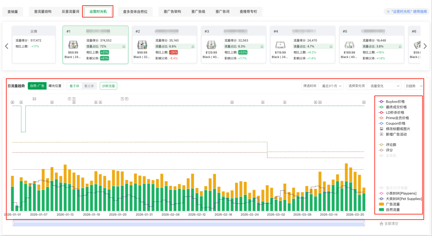Screen dimensions: 432x236
Task: Click the 诊断流量 button
Action: coord(108,86)
